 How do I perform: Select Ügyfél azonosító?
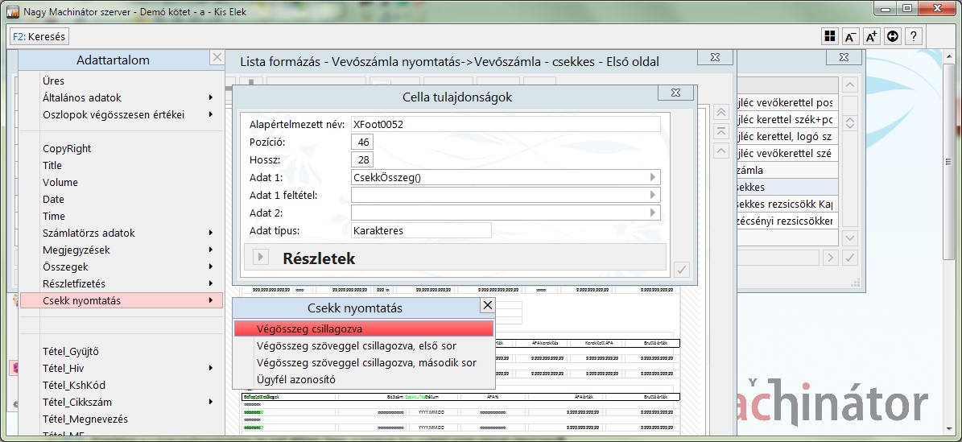click(x=363, y=379)
